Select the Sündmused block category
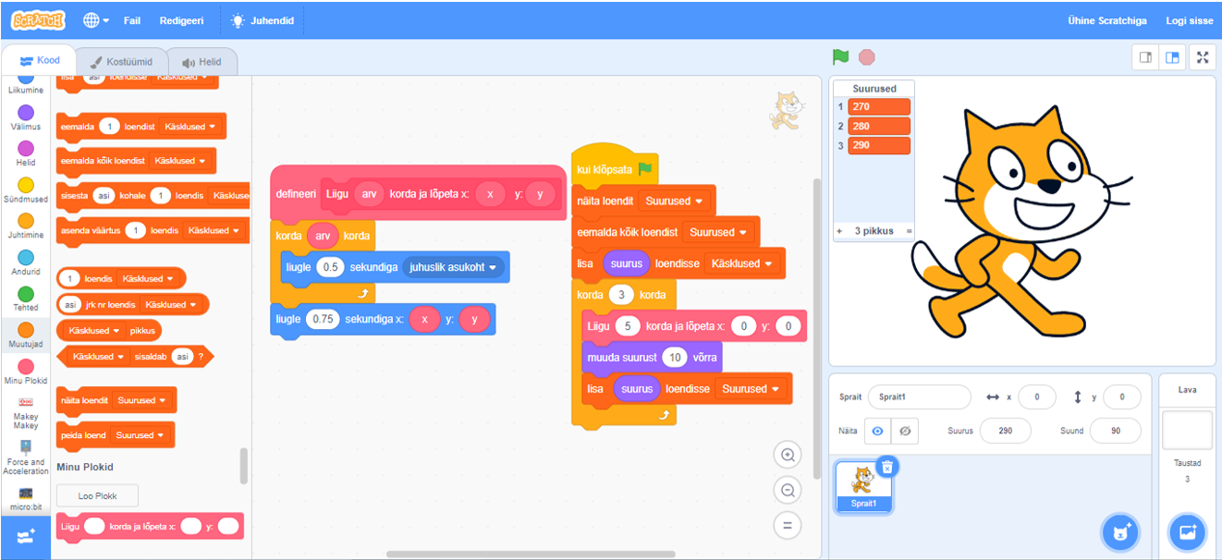Image resolution: width=1222 pixels, height=560 pixels. point(26,190)
